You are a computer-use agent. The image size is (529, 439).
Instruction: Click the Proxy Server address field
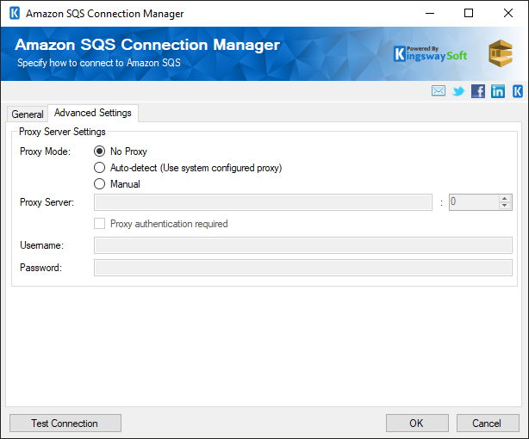(263, 202)
